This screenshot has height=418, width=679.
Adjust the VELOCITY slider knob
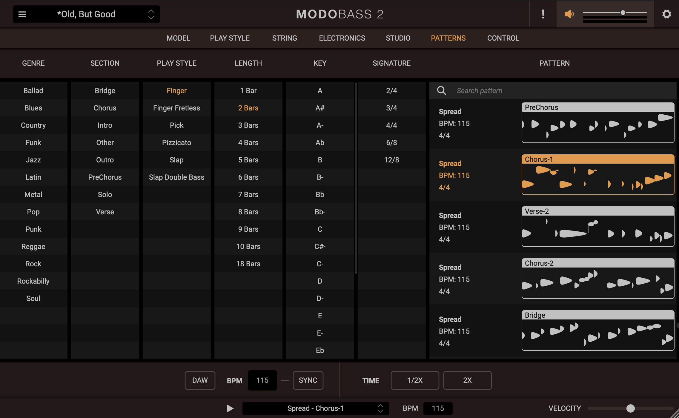pos(630,408)
